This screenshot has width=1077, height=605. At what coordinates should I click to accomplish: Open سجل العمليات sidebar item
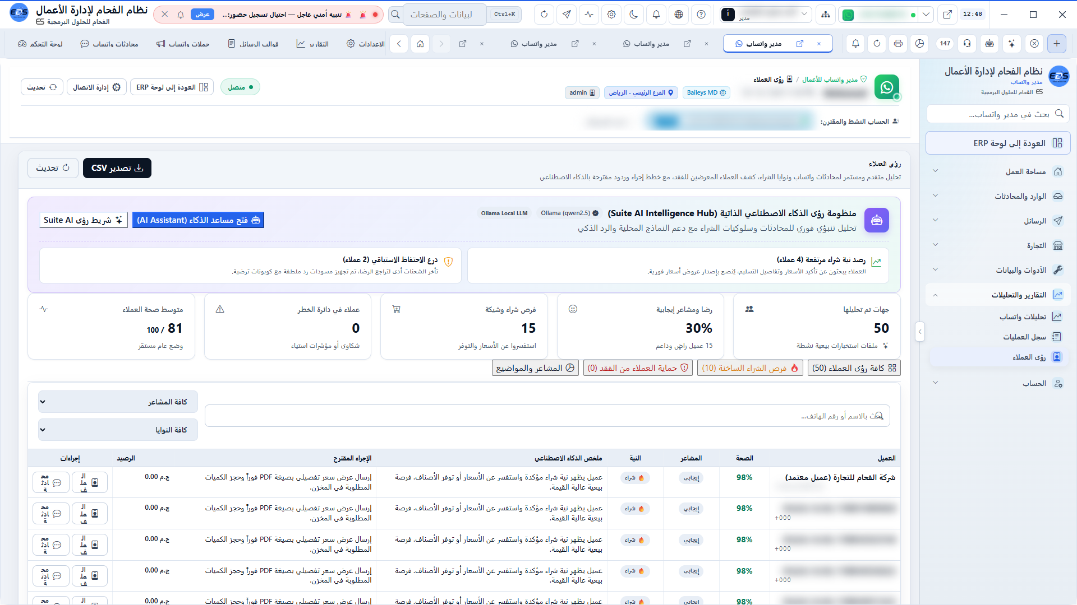1000,337
